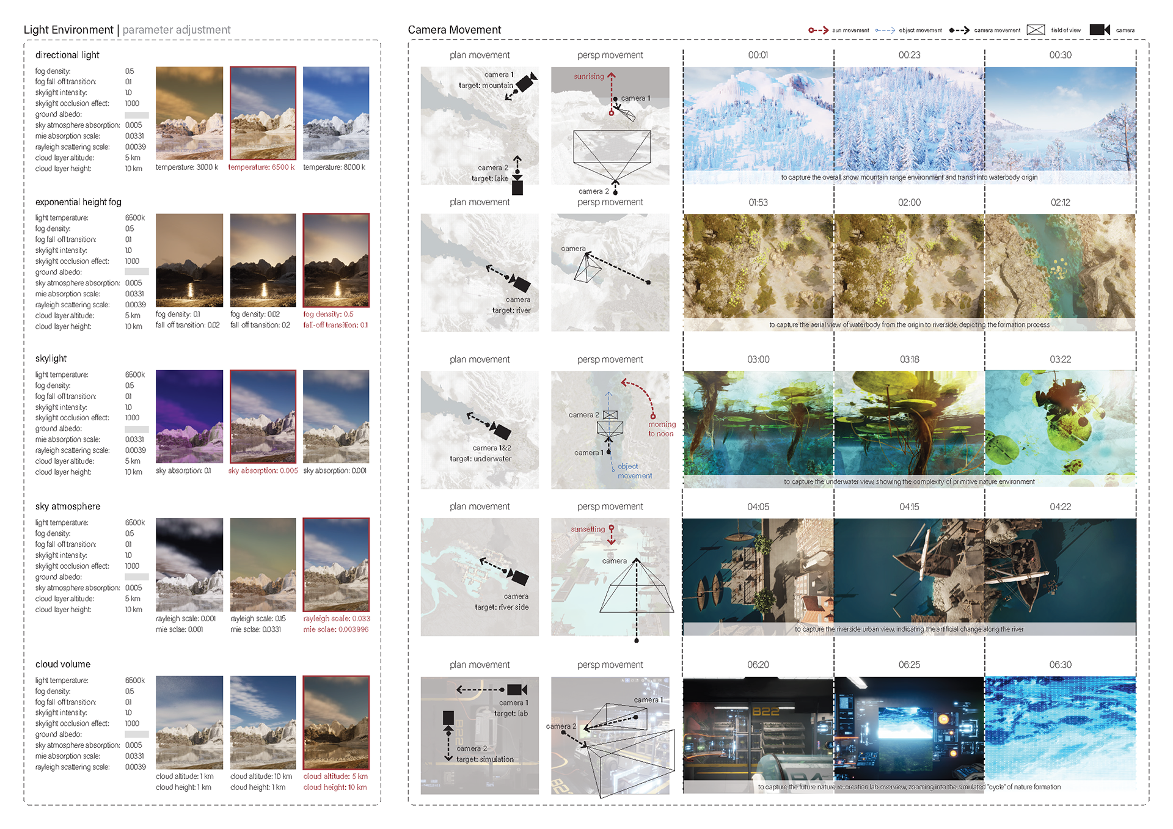Open the 01:53 aerial river frame

(x=758, y=272)
